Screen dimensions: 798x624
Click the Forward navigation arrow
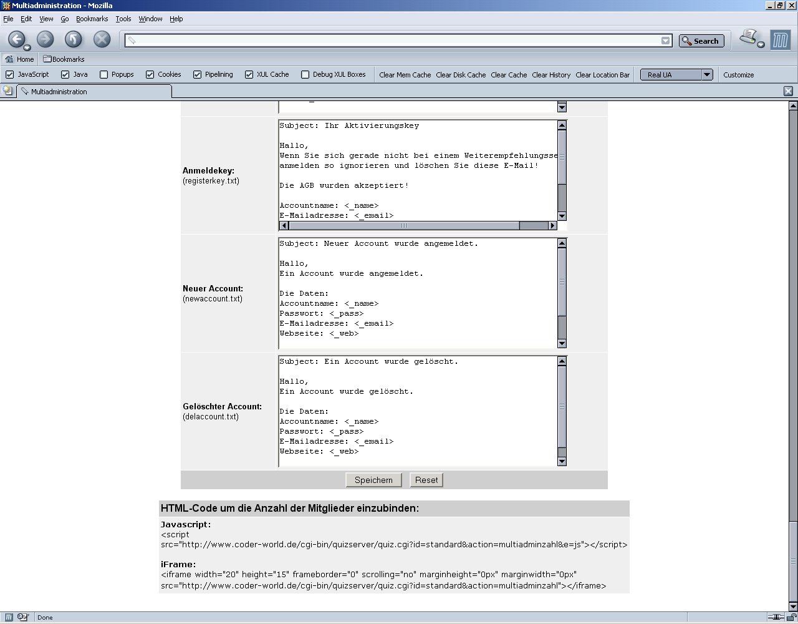pos(45,39)
